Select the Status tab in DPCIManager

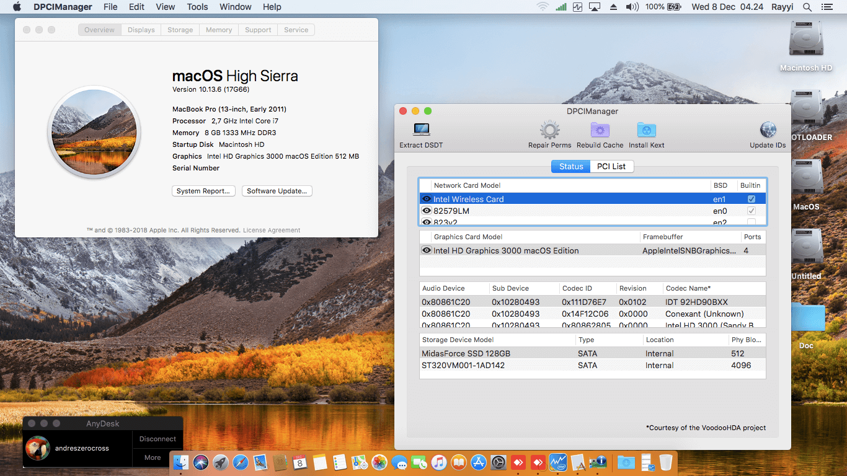pos(571,166)
